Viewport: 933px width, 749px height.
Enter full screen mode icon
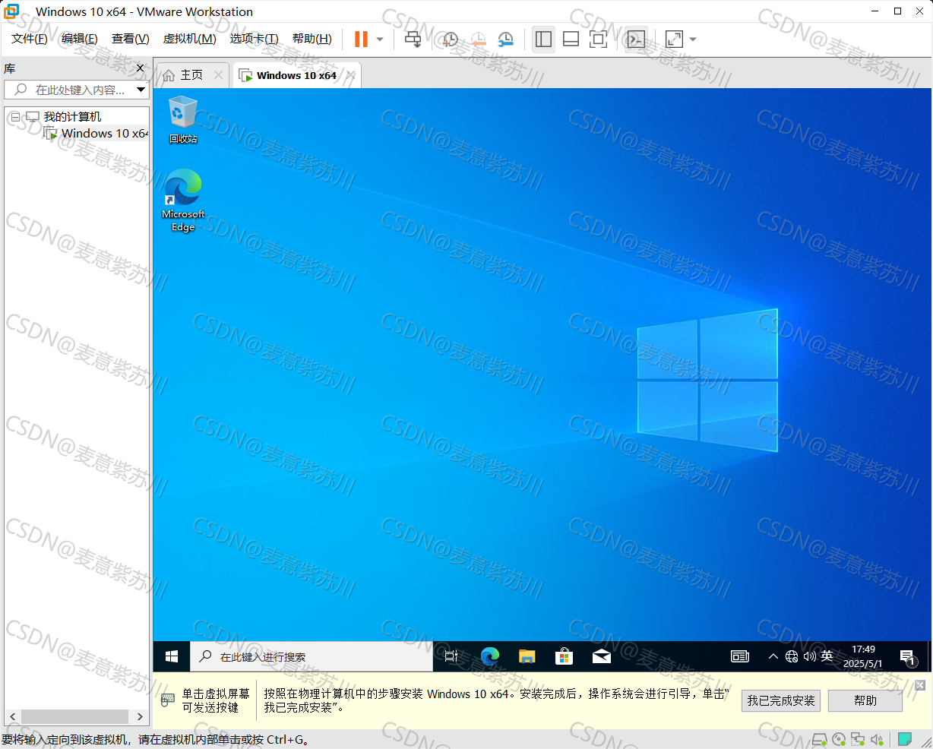tap(599, 40)
